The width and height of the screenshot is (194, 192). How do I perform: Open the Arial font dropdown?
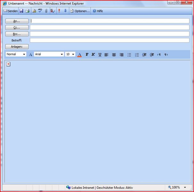[x=49, y=54]
